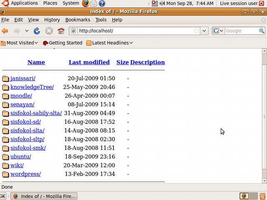Click the Stop loading icon
The image size is (267, 200).
pyautogui.click(x=49, y=31)
